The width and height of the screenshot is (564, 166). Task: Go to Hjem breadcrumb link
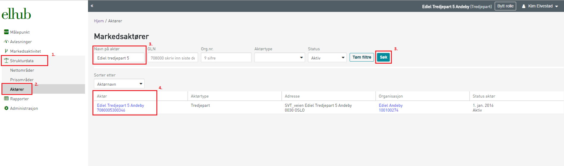pyautogui.click(x=99, y=21)
